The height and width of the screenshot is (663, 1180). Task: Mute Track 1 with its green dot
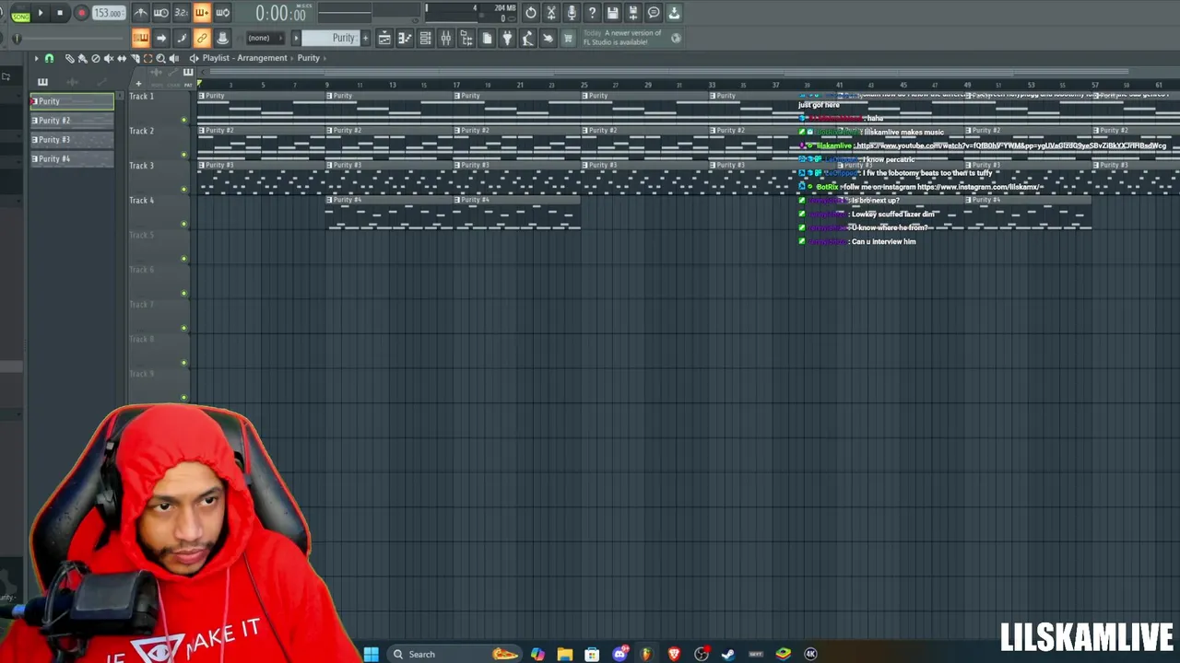point(184,120)
